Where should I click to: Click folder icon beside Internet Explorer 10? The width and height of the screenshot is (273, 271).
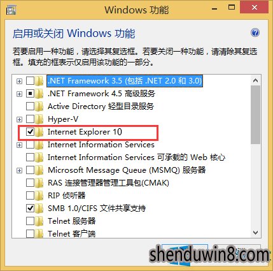coord(39,132)
